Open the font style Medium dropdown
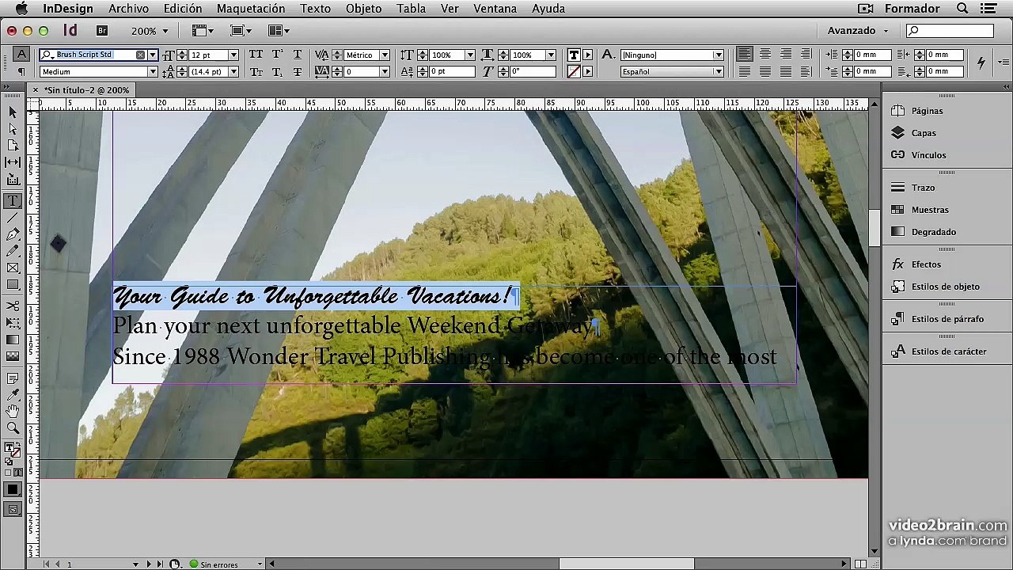 tap(153, 71)
